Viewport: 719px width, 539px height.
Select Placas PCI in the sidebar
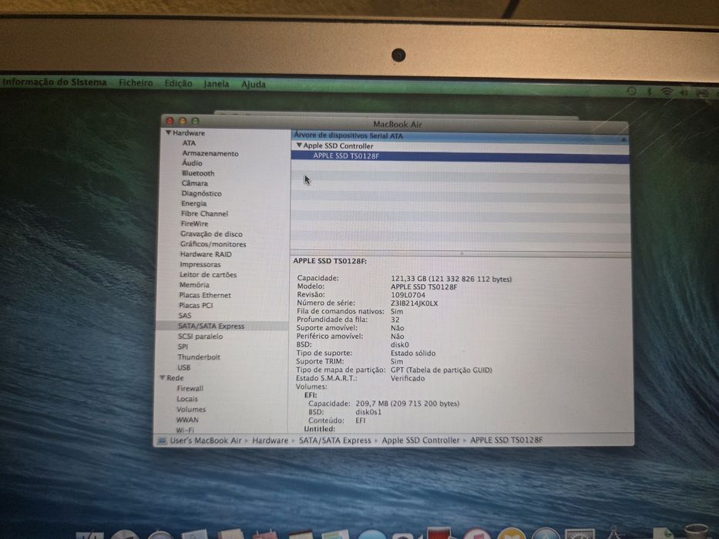pos(196,305)
